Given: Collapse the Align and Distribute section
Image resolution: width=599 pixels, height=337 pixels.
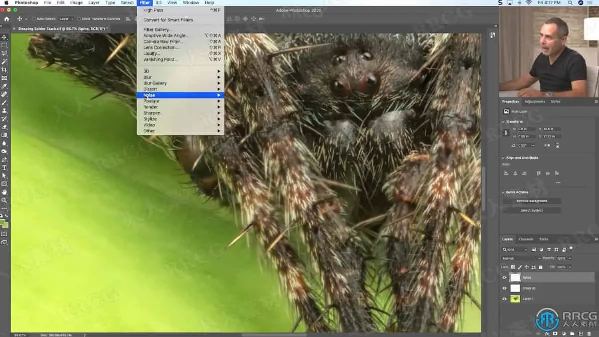Looking at the screenshot, I should point(503,158).
